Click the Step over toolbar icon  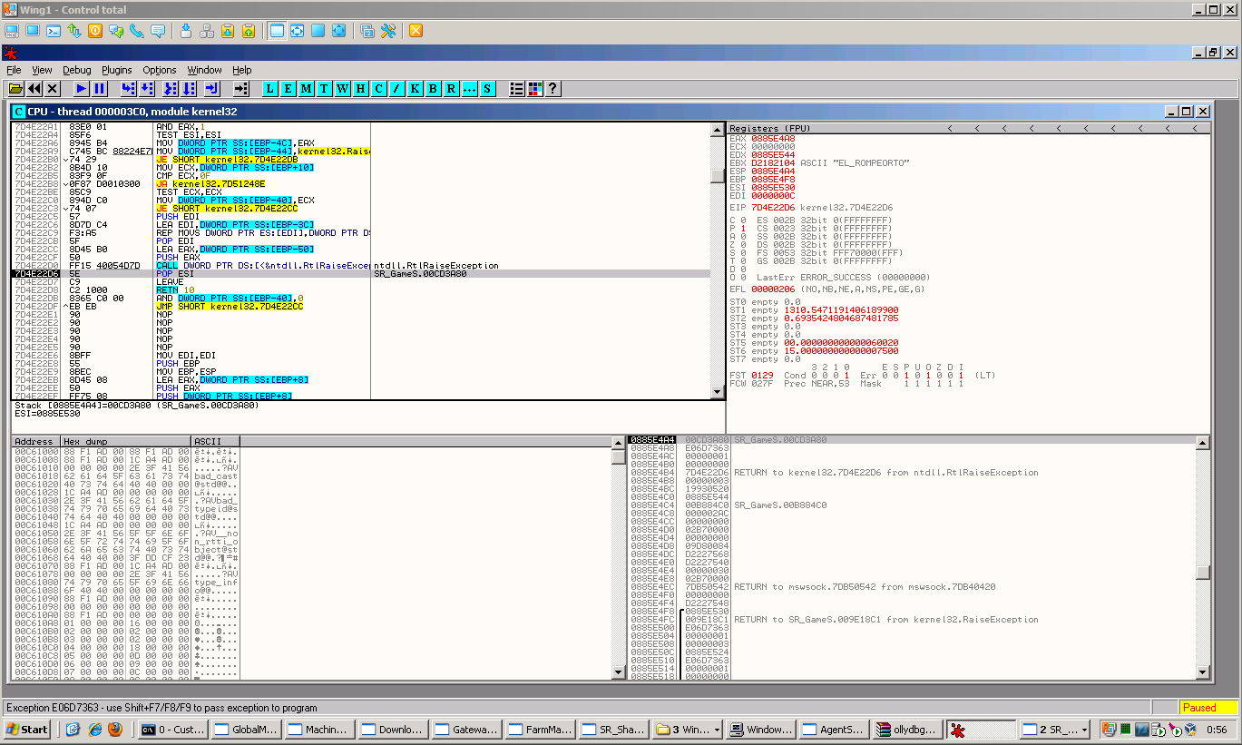[x=147, y=88]
